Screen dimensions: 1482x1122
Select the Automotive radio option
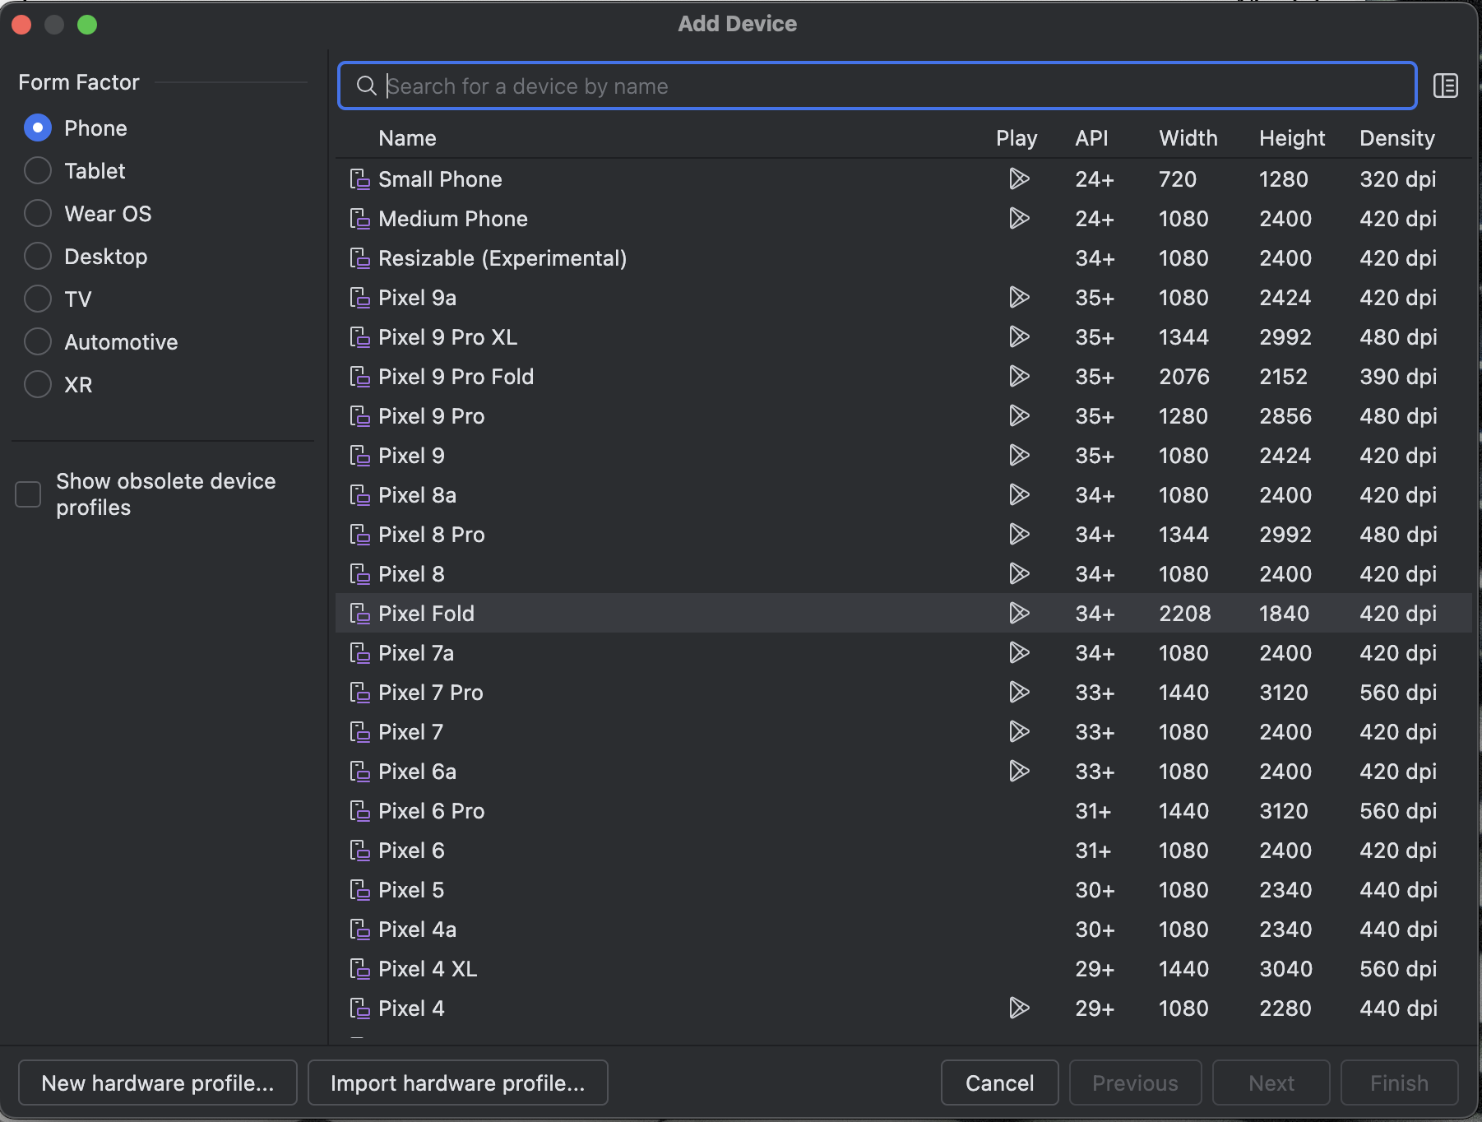click(x=38, y=342)
